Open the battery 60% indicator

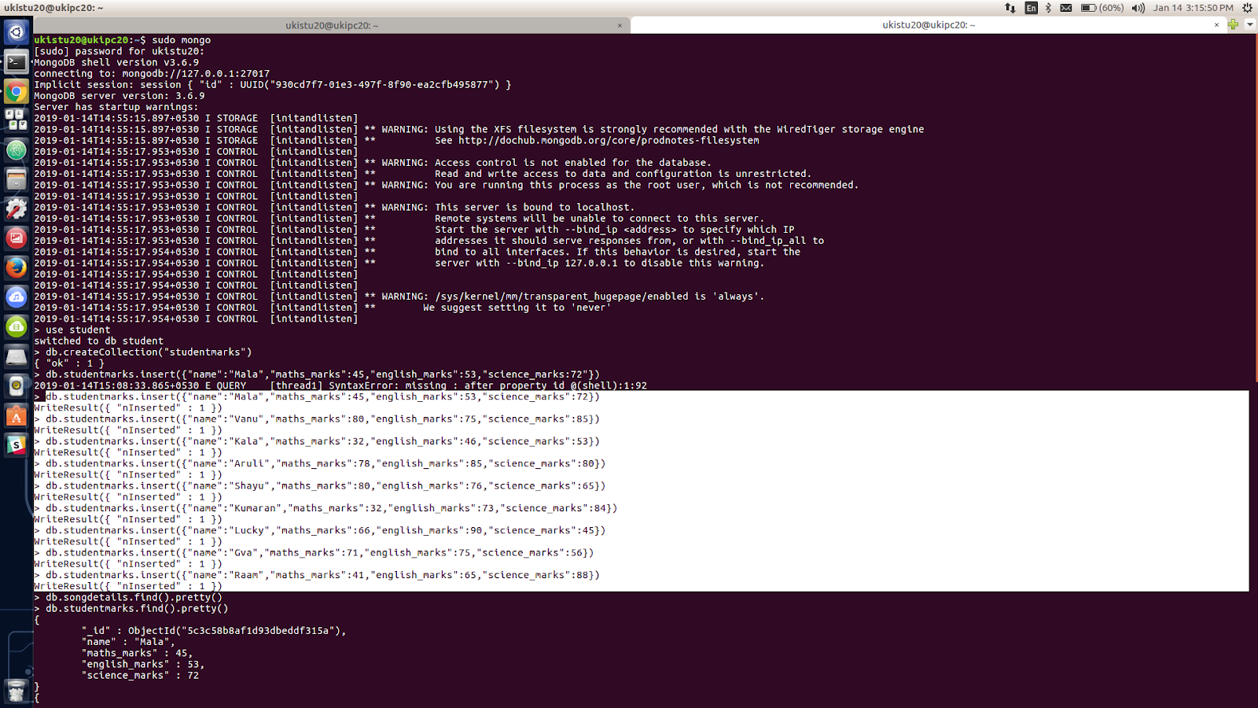point(1102,8)
